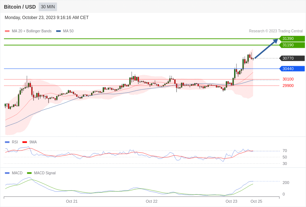306x207 pixels.
Task: Select the Oct 23 date axis label
Action: (231, 201)
